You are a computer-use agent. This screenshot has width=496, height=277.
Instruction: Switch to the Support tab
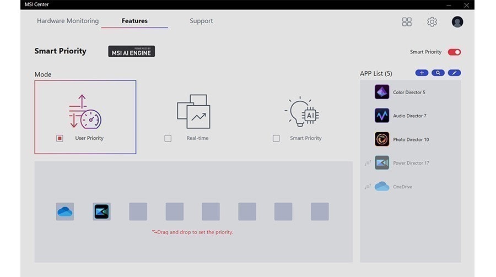click(x=201, y=21)
